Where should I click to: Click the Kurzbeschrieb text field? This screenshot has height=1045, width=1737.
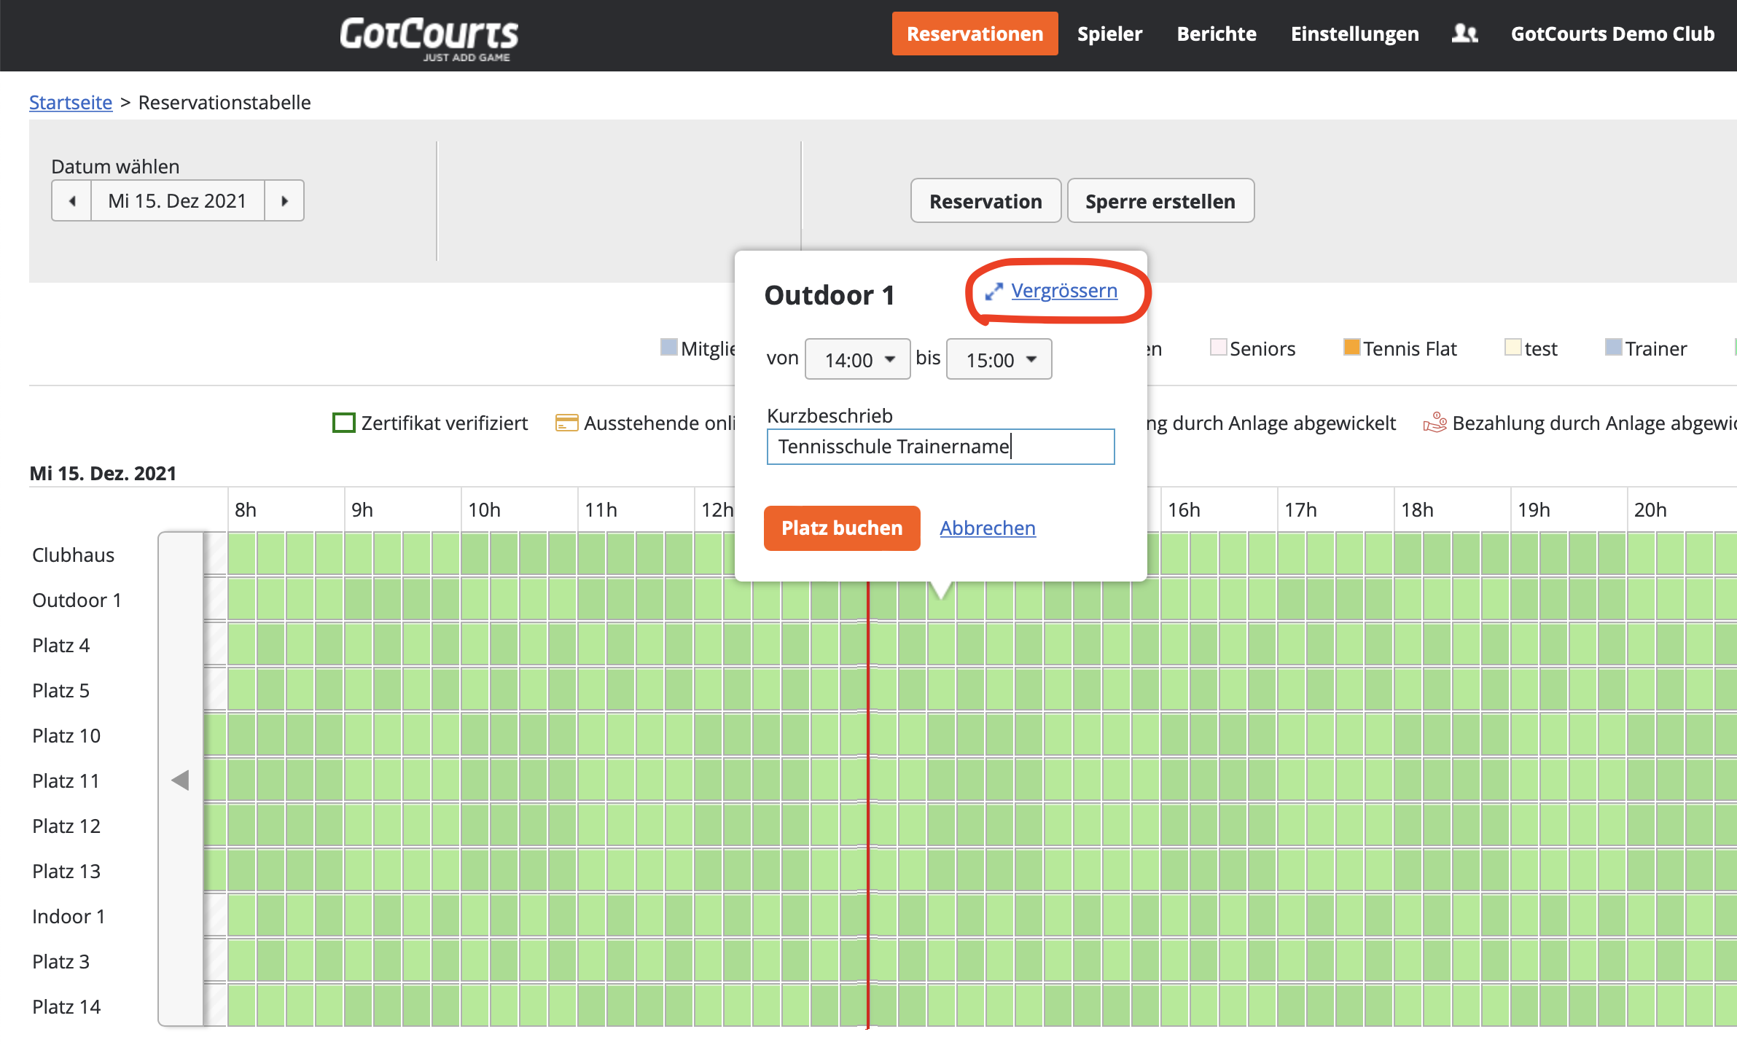(x=940, y=446)
